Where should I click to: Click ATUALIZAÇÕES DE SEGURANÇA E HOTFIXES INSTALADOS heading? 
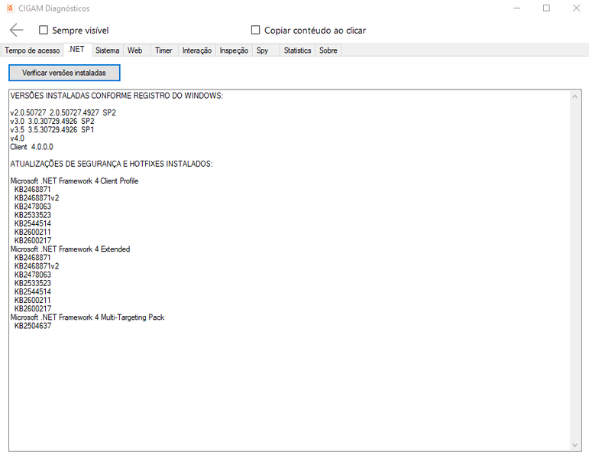[112, 164]
